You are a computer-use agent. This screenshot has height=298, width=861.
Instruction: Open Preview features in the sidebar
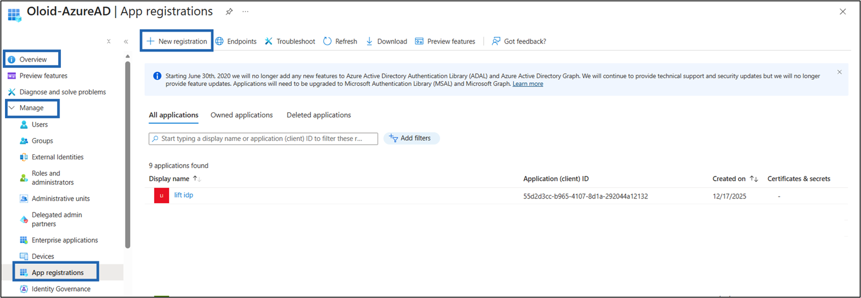(x=43, y=76)
